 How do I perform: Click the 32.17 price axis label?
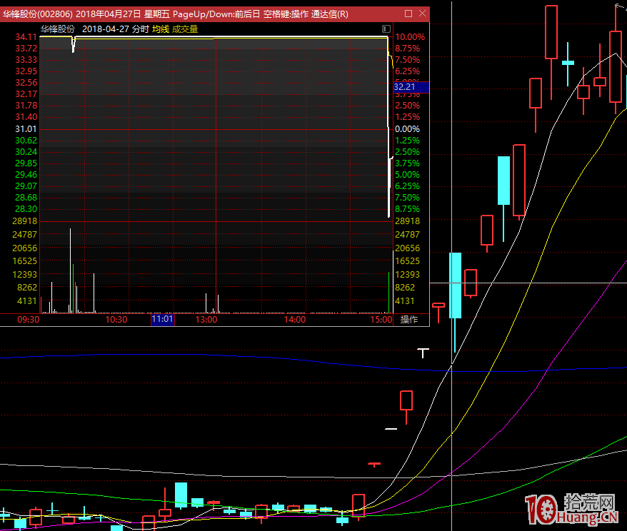click(26, 94)
